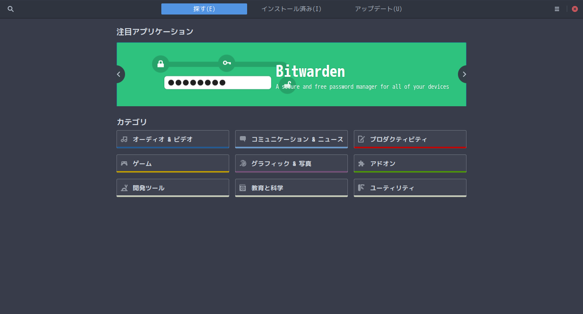Viewport: 583px width, 314px height.
Task: Open the hamburger menu icon
Action: (557, 9)
